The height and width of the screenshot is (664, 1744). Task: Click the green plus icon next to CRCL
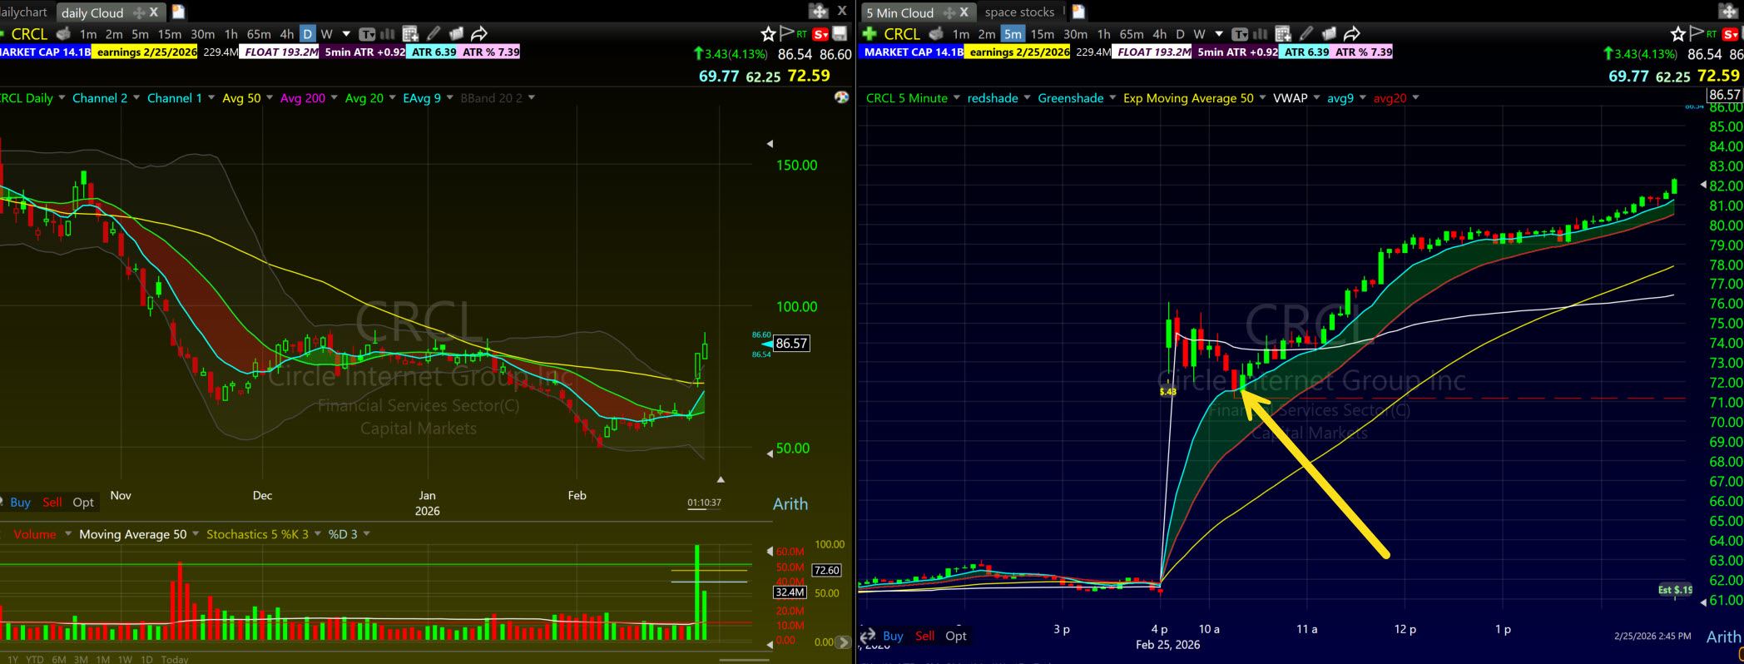870,33
